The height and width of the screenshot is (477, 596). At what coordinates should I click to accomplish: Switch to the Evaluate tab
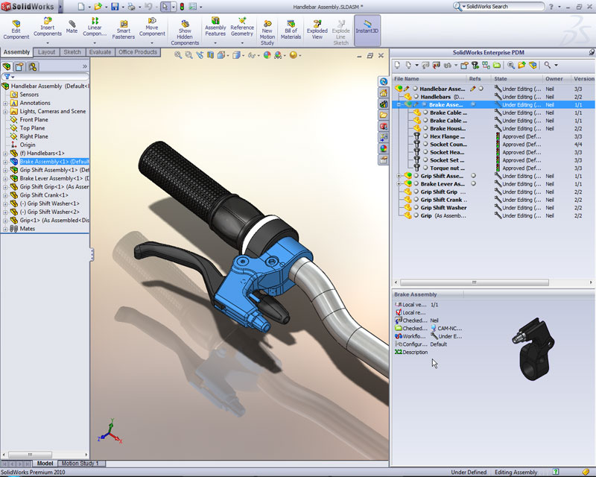click(x=100, y=52)
